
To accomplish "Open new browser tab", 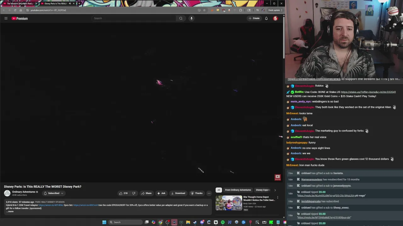I will coord(79,3).
